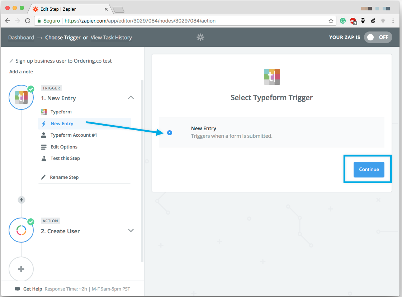This screenshot has height=297, width=402.
Task: Open Edit Options substep
Action: (x=64, y=147)
